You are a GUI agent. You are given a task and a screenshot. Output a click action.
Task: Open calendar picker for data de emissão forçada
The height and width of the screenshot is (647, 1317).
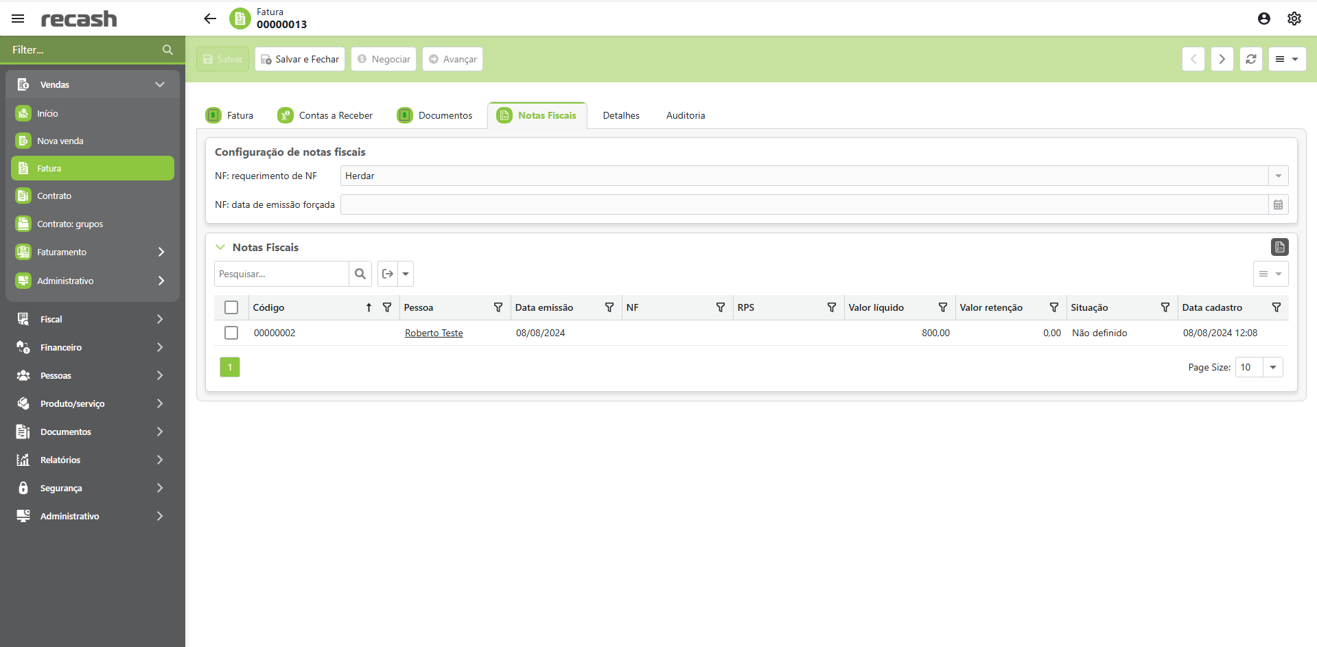(x=1278, y=204)
